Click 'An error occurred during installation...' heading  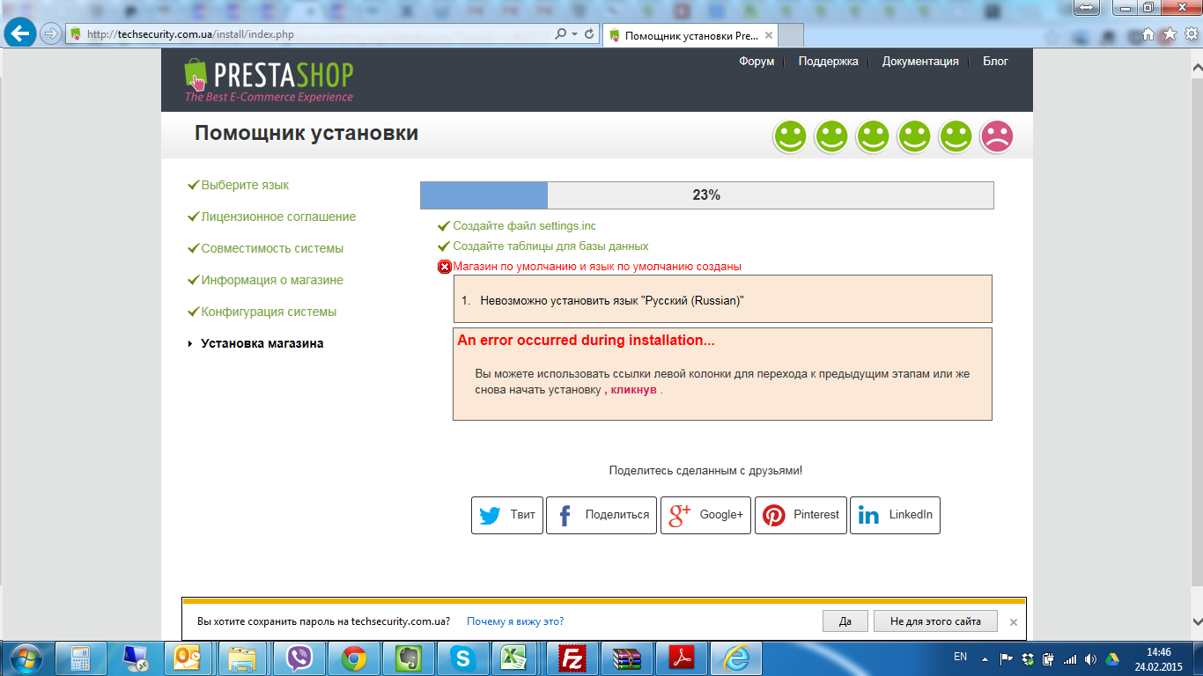coord(586,340)
